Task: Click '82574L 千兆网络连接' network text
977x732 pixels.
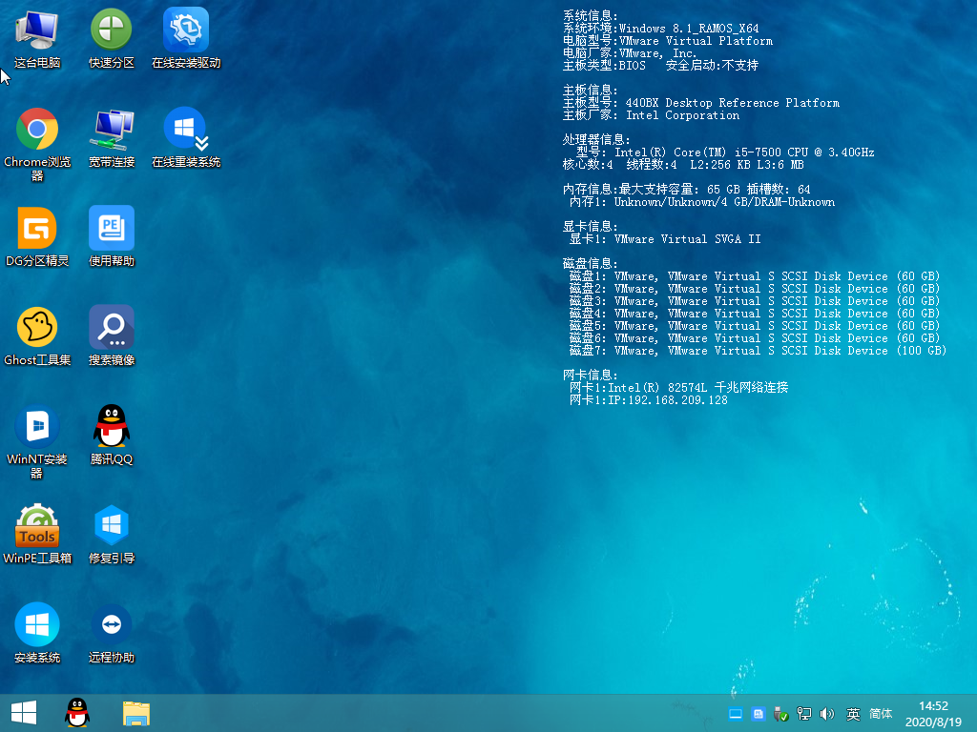Action: tap(728, 388)
